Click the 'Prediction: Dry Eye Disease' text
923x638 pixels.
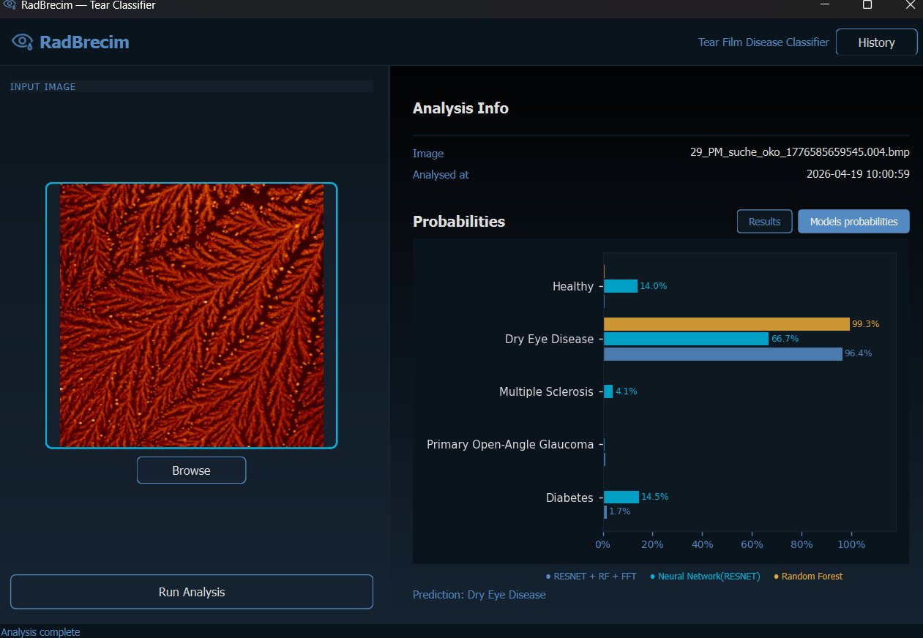(x=479, y=595)
